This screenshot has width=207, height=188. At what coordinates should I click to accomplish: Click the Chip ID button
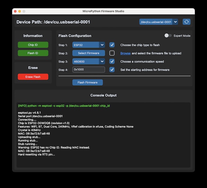click(x=33, y=45)
